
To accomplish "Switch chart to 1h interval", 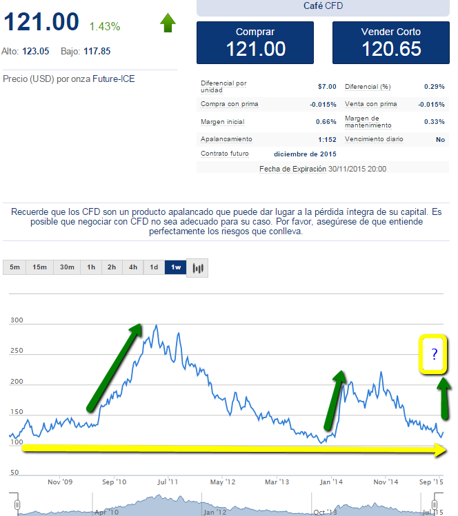I will point(90,267).
